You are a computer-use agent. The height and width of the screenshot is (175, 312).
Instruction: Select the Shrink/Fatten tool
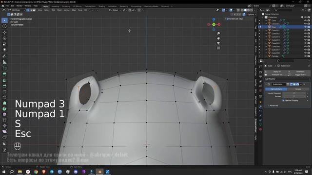pyautogui.click(x=4, y=125)
